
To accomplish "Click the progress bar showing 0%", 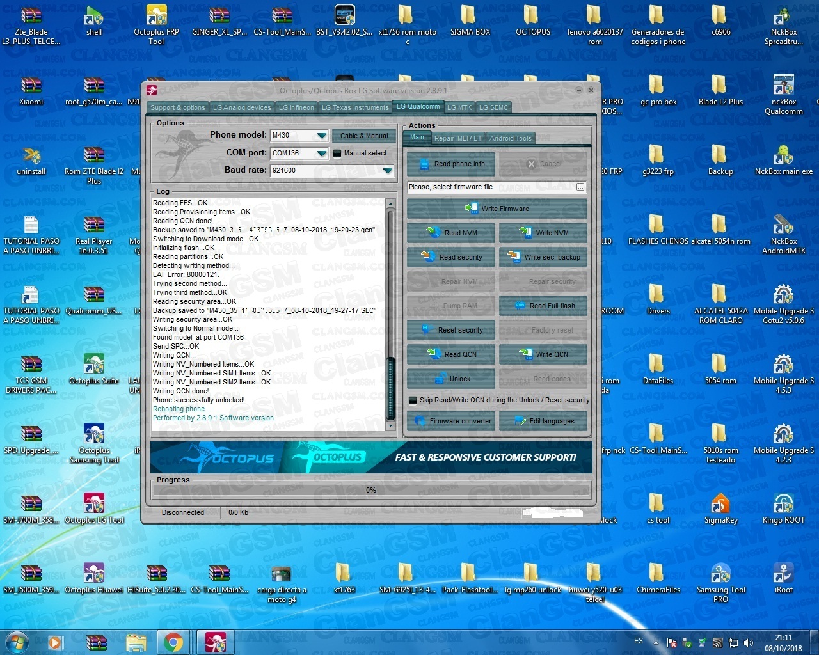I will click(x=371, y=490).
